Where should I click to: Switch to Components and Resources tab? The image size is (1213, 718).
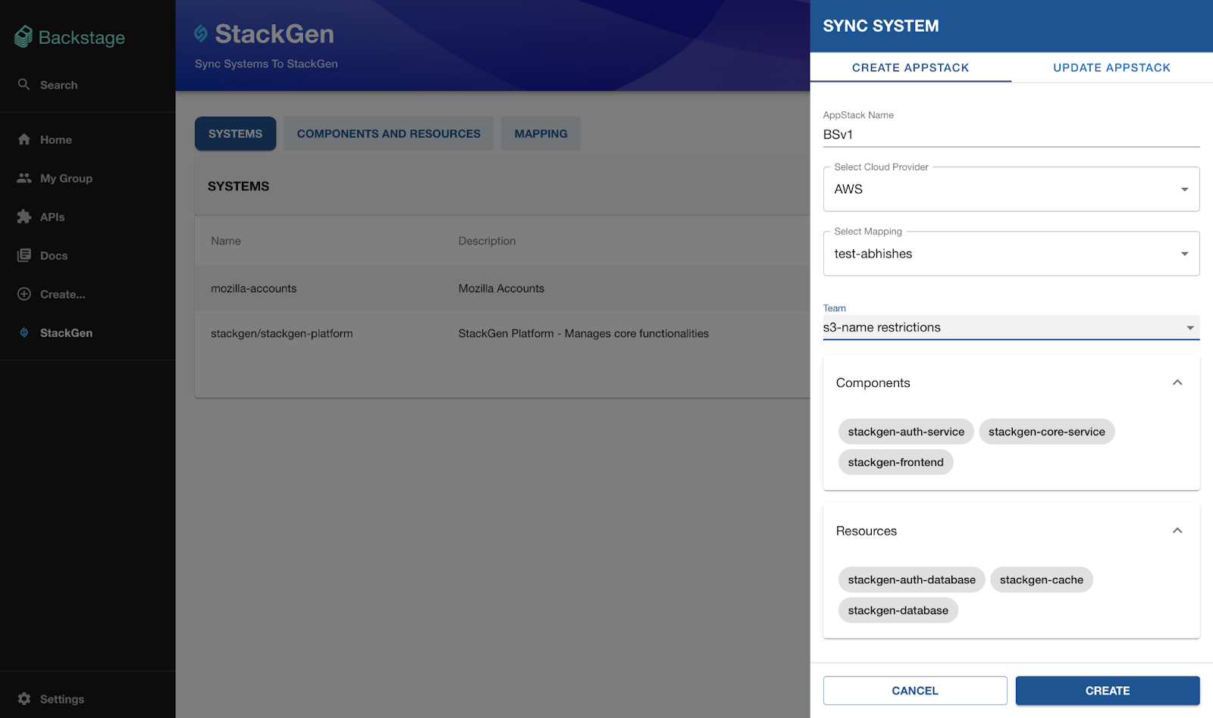pos(388,133)
